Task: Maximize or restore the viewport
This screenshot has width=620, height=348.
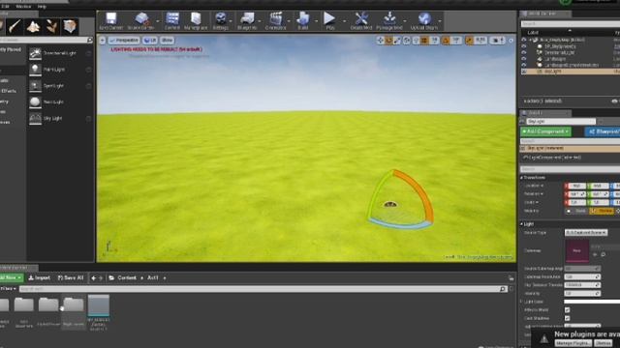Action: (511, 41)
